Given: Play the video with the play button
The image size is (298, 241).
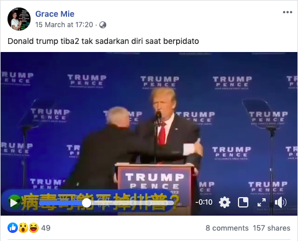Looking at the screenshot, I should (x=13, y=203).
